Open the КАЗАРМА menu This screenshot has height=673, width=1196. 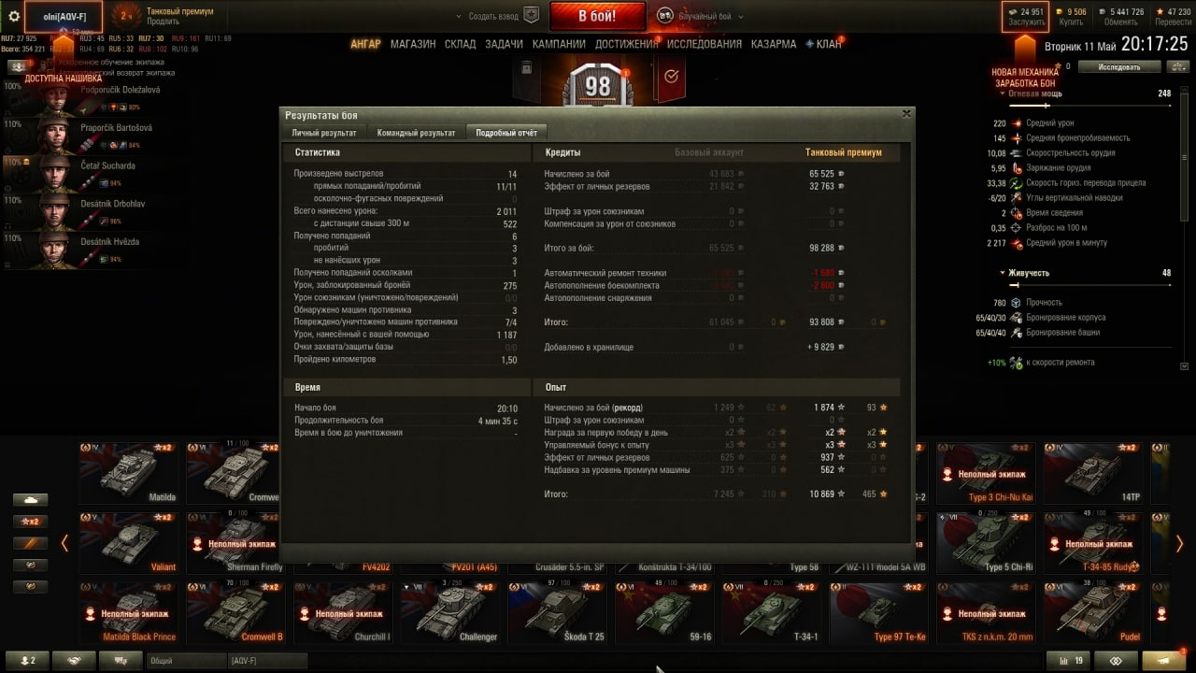pos(774,44)
